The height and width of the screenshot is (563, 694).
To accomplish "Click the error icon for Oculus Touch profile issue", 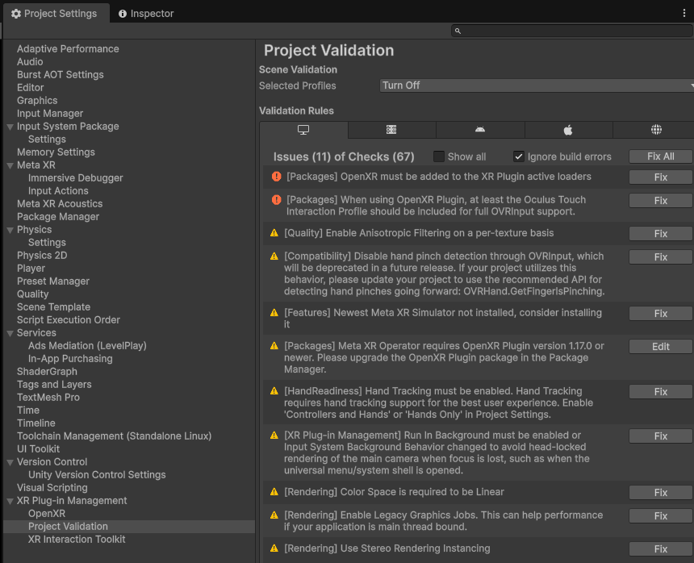I will click(276, 200).
